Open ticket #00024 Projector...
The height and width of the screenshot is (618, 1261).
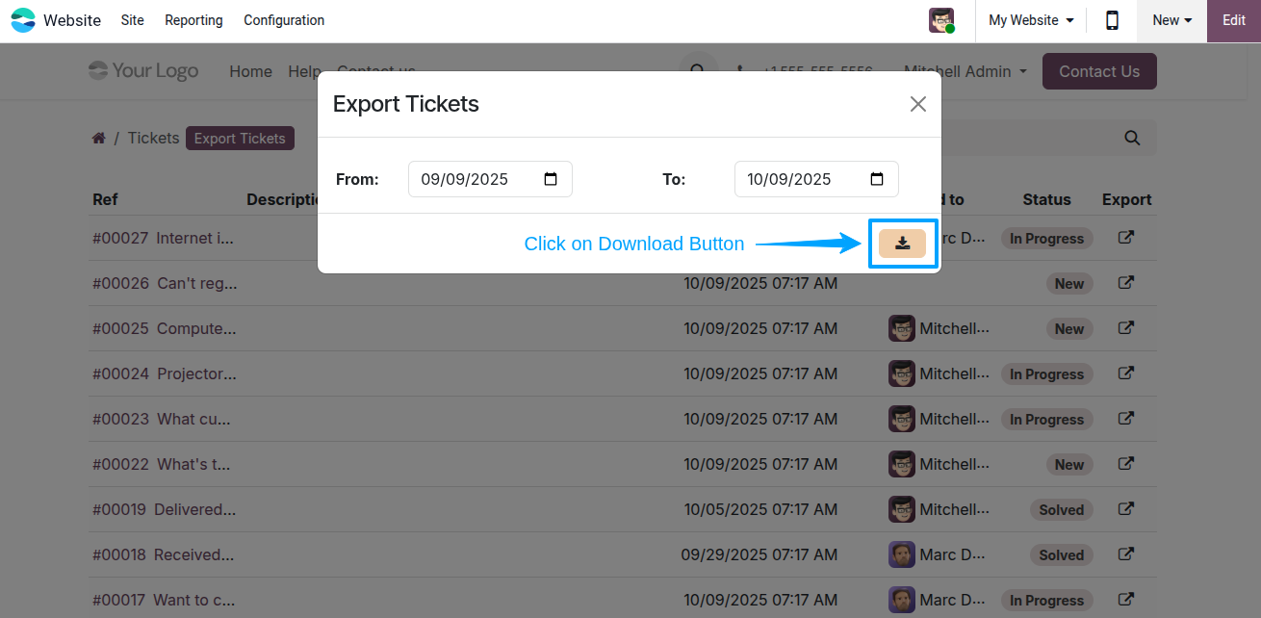(x=164, y=373)
